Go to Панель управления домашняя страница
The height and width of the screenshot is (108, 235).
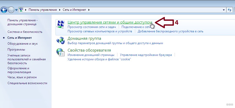[x=22, y=22]
